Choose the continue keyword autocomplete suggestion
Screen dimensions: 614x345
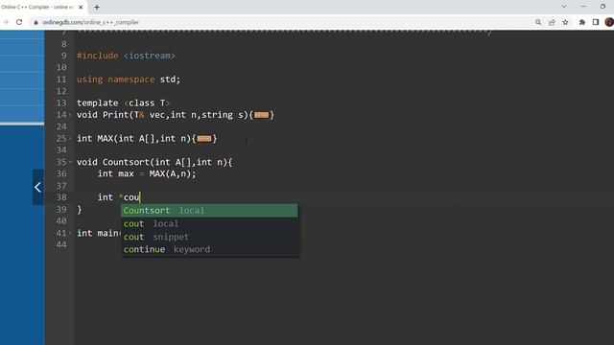point(209,249)
